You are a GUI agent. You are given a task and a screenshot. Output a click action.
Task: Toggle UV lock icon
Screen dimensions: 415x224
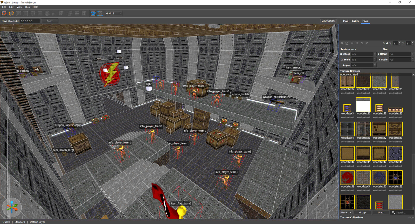point(100,13)
